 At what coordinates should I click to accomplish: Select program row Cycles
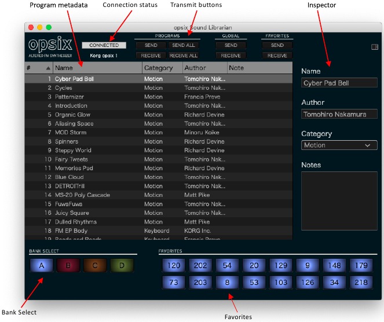[x=159, y=87]
